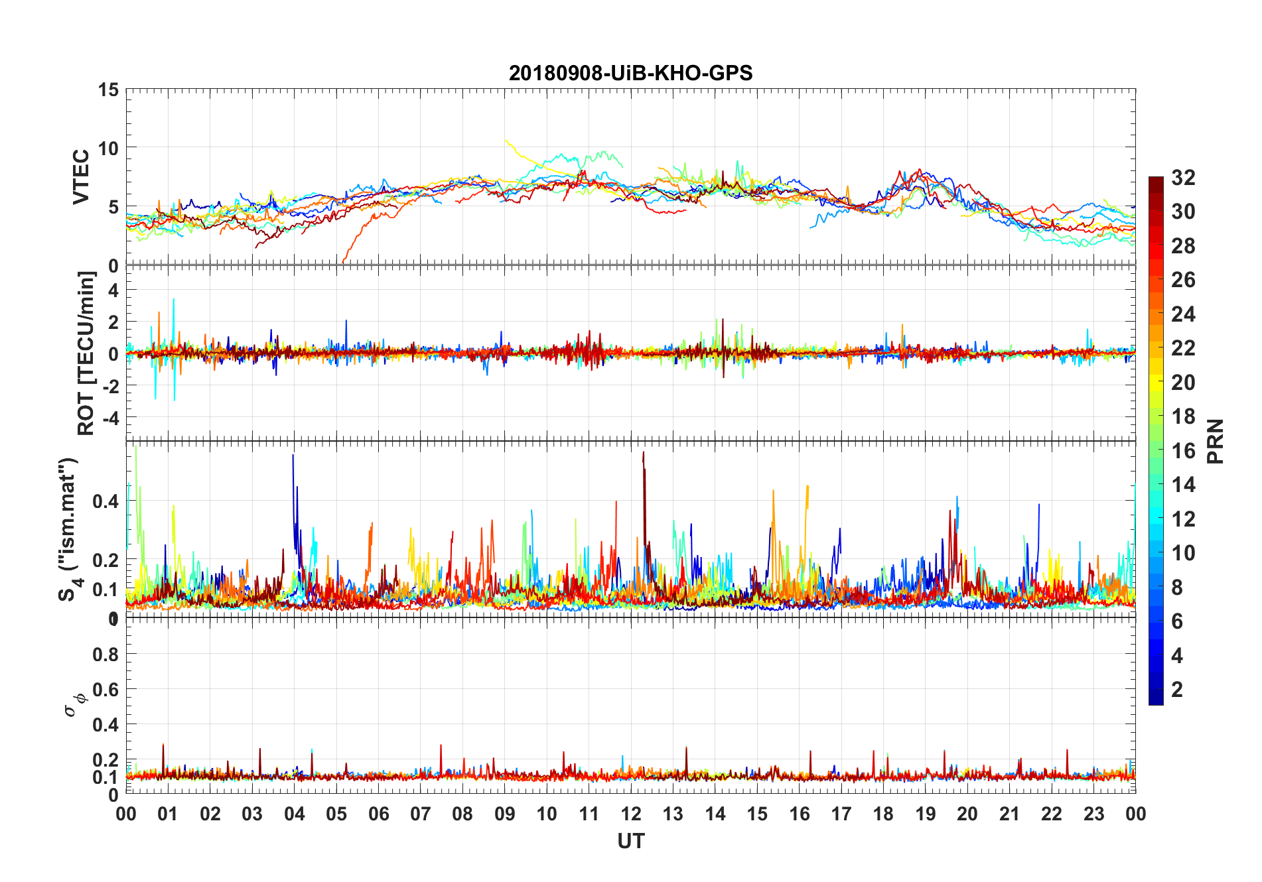Click the PRN colorbar title
1262x882 pixels.
[x=1216, y=441]
